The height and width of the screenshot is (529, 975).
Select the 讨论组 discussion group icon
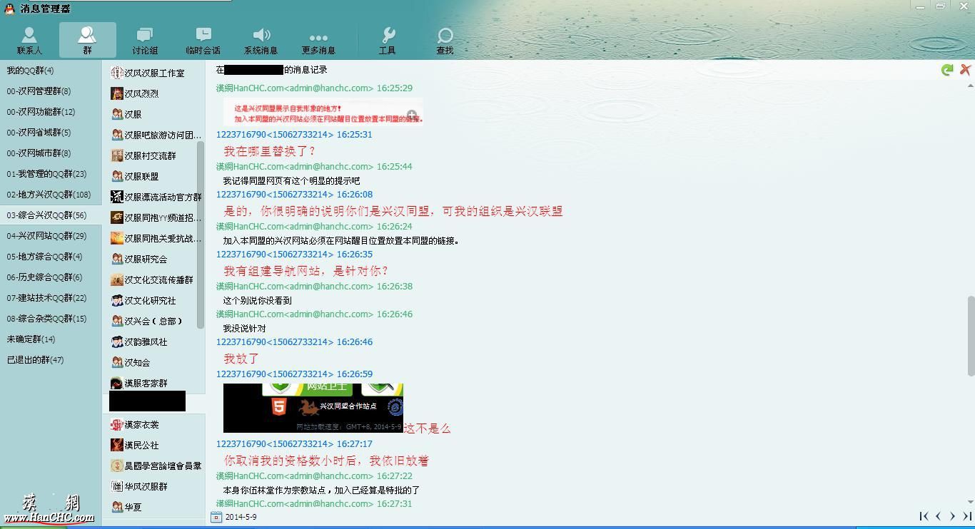145,41
